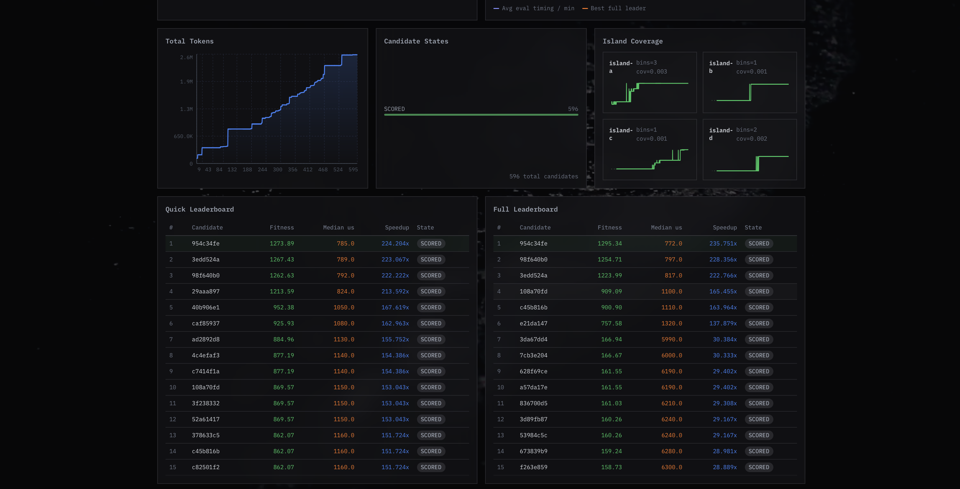The image size is (960, 489).
Task: Click SCORED badge for 3edd524a in Quick Leaderboard
Action: pos(430,260)
